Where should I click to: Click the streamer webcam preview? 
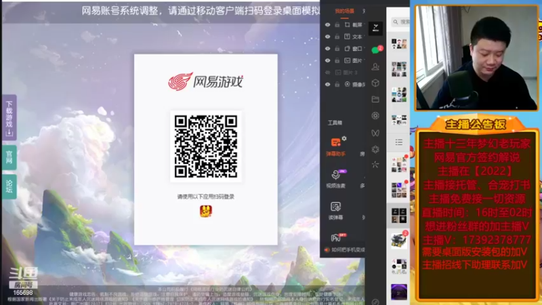coord(477,58)
